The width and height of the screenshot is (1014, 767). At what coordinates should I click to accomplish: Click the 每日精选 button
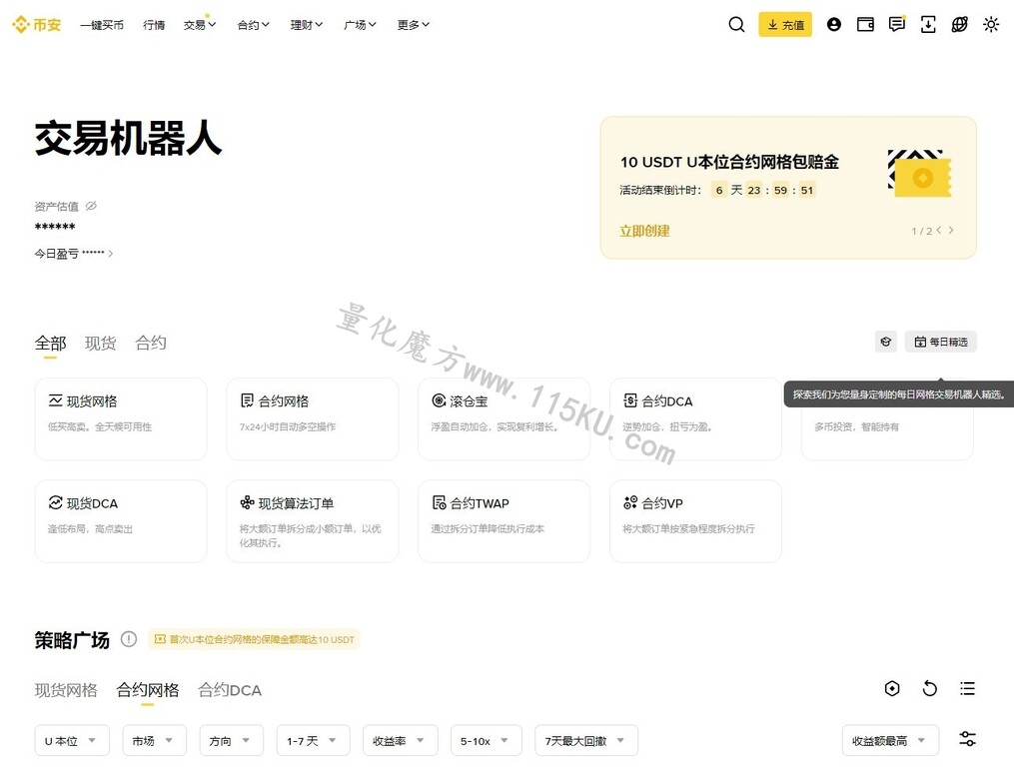click(941, 342)
